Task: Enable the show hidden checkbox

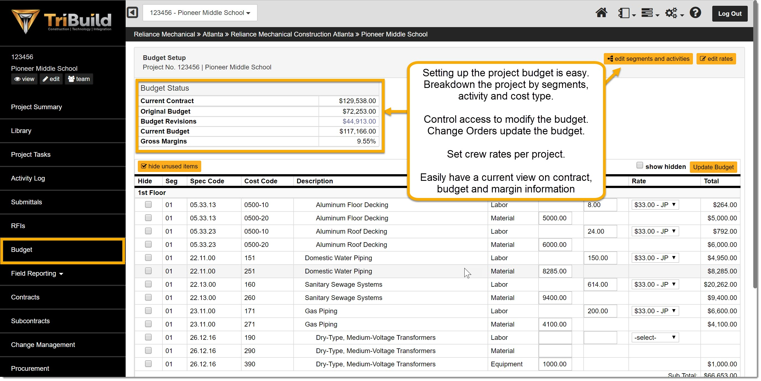Action: 639,165
